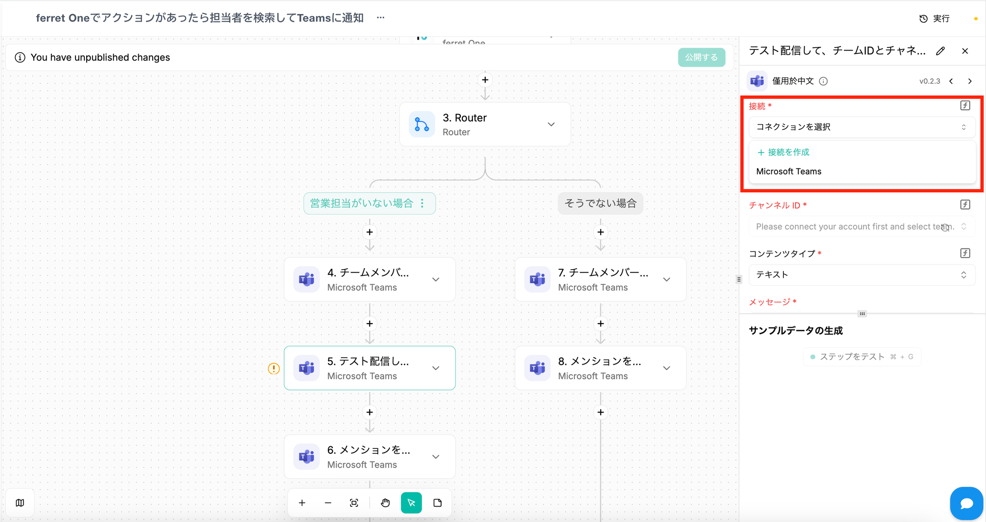
Task: Click the ステップをテスト button
Action: click(x=861, y=357)
